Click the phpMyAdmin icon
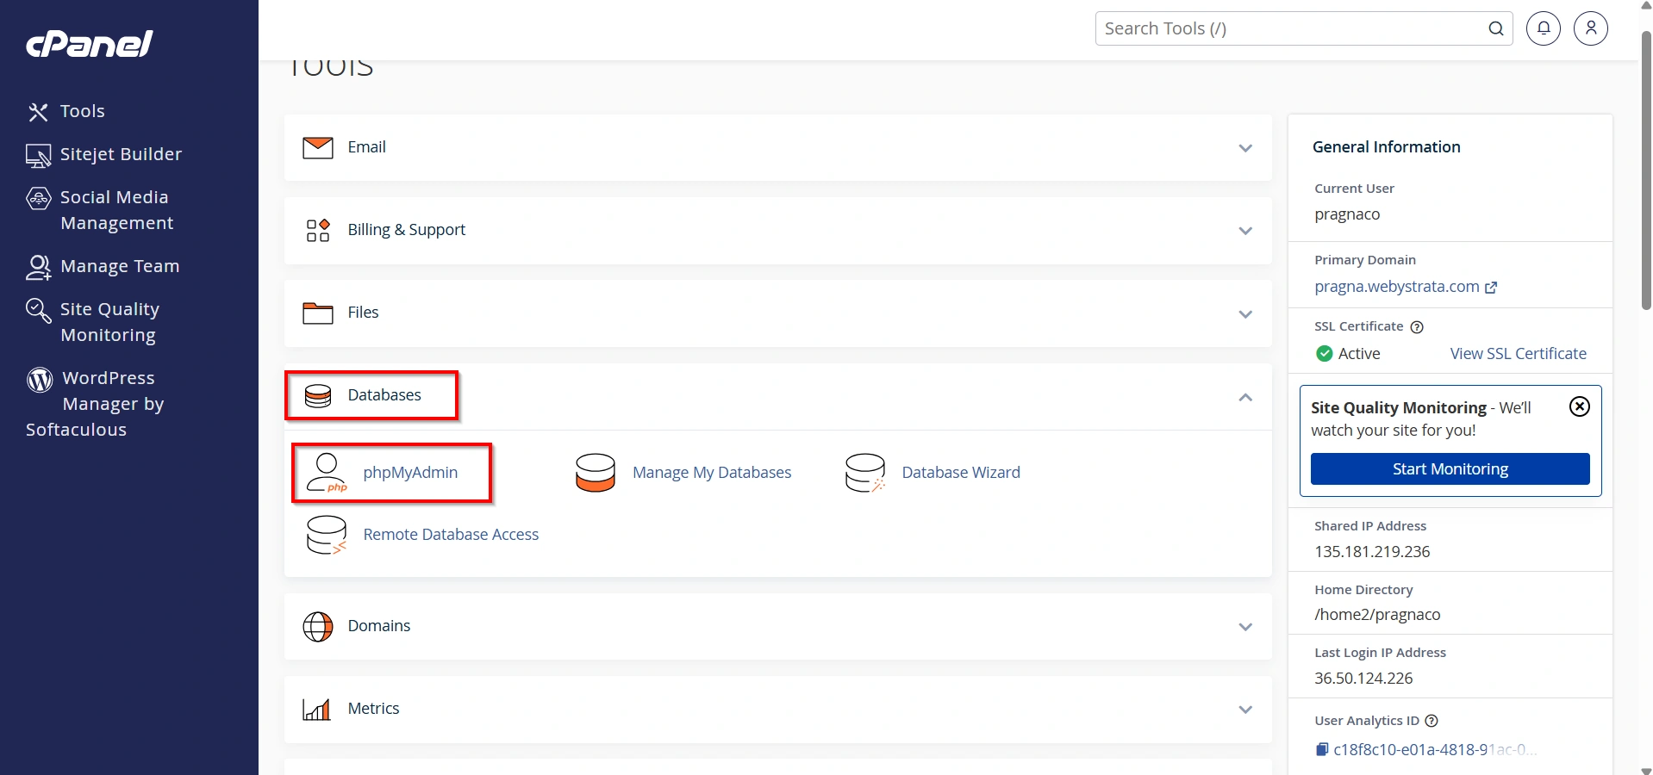The height and width of the screenshot is (775, 1653). 327,473
